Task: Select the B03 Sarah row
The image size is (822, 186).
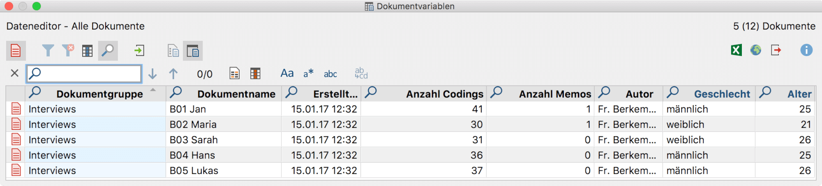Action: click(x=410, y=140)
